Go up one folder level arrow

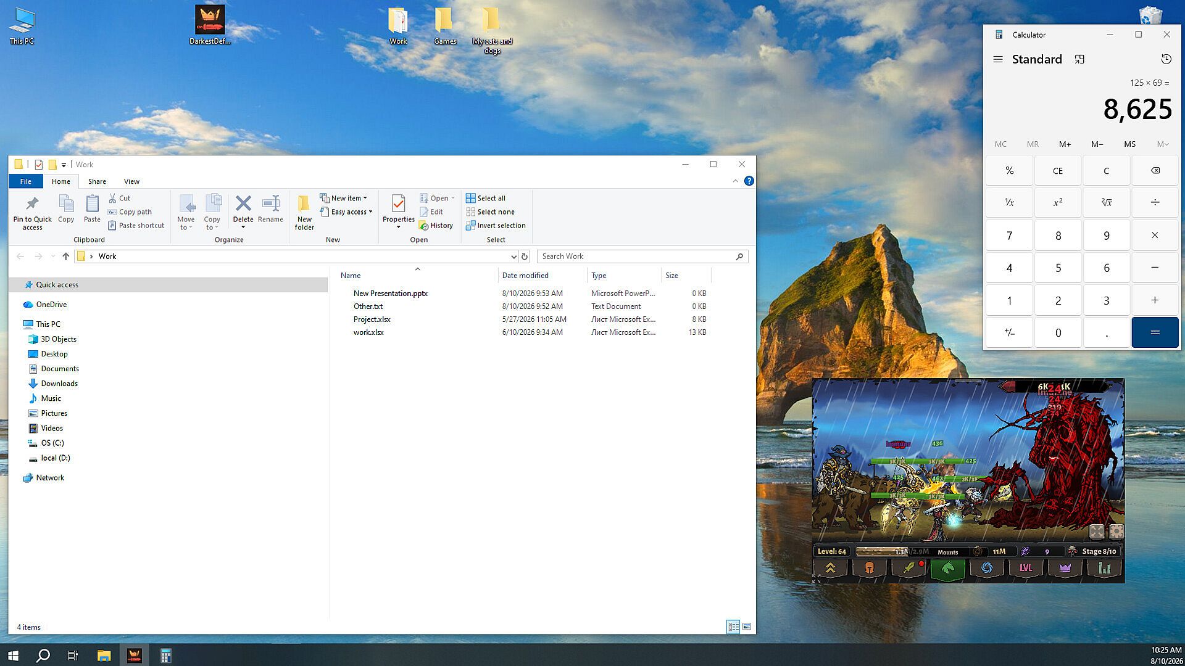coord(66,256)
